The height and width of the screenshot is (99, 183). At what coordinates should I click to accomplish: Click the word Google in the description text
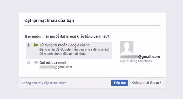point(65,49)
